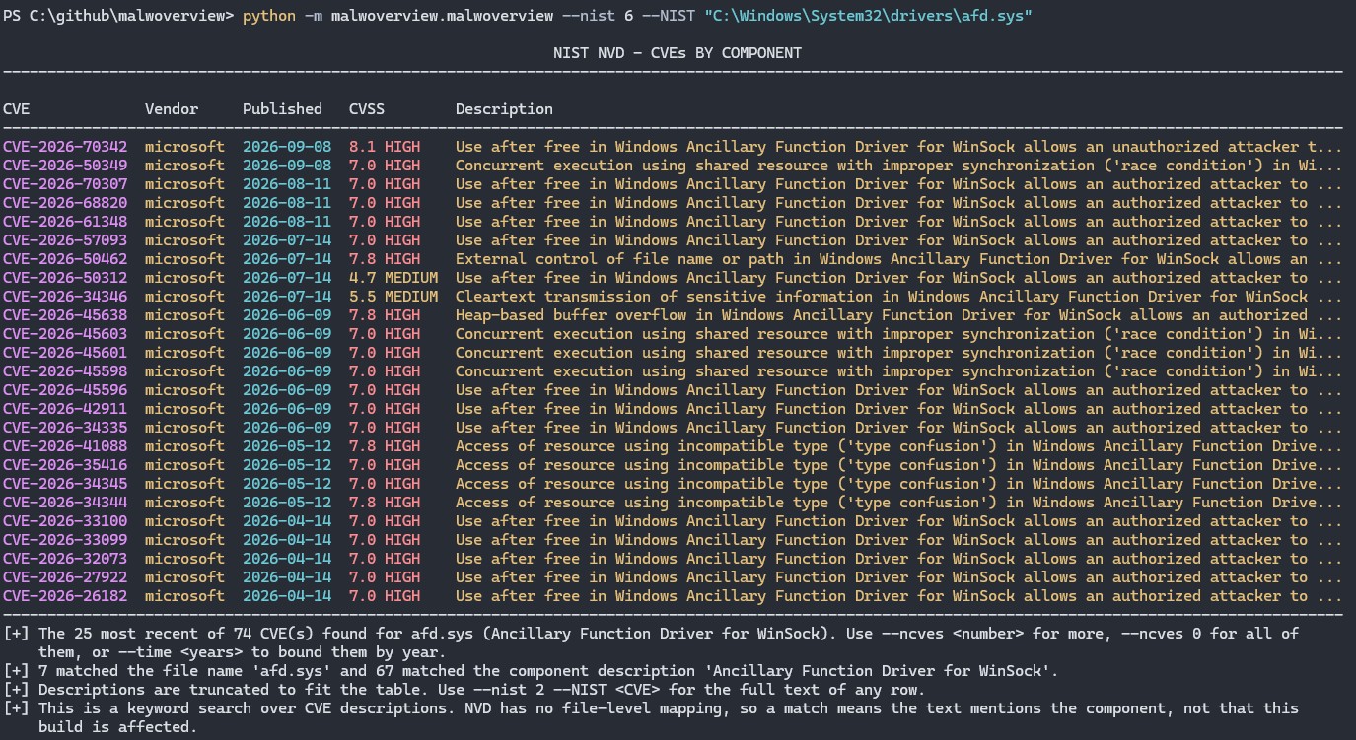This screenshot has width=1356, height=740.
Task: Select the CVE-2026-68820 identifier
Action: (65, 203)
